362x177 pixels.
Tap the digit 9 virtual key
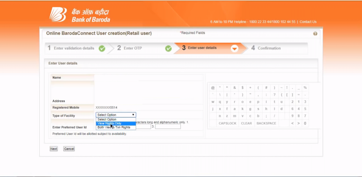pyautogui.click(x=292, y=116)
